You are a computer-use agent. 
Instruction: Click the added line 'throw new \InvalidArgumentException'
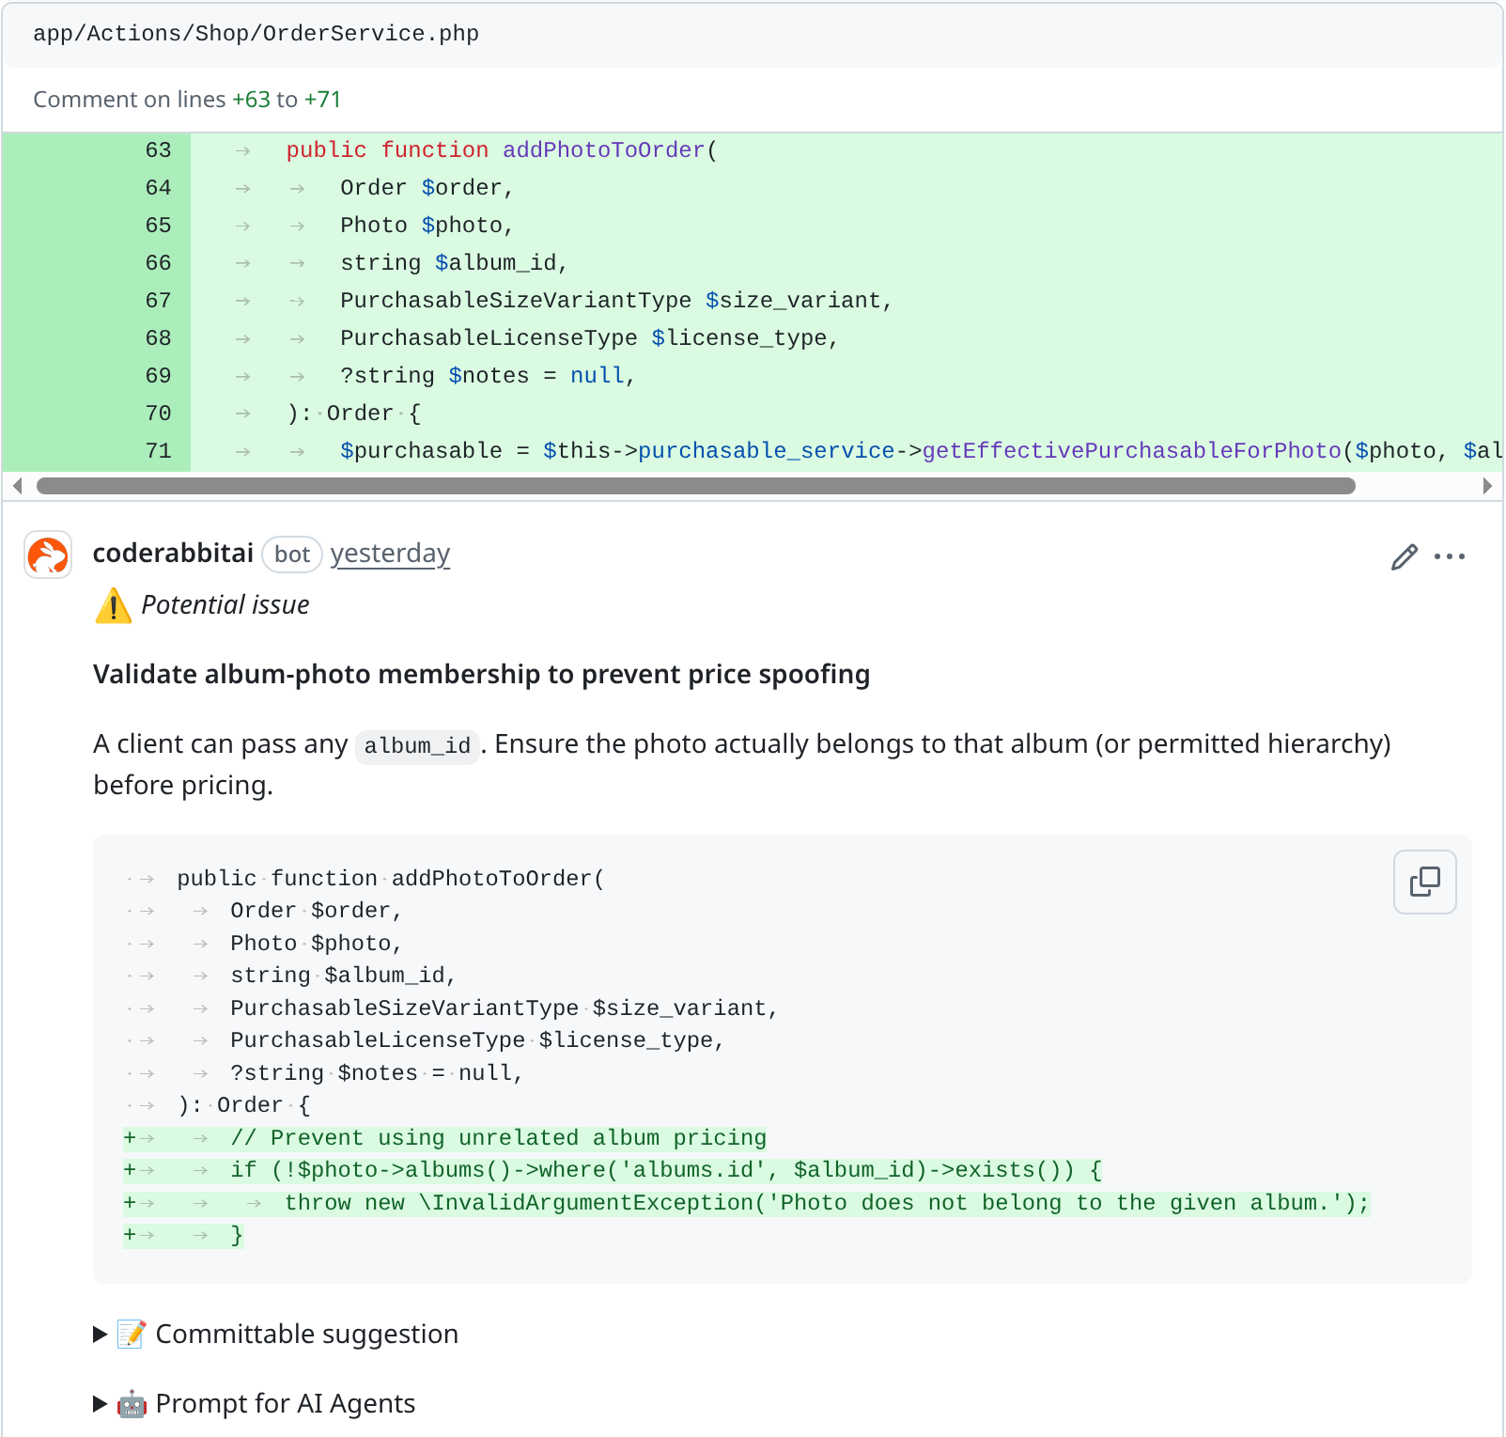[x=747, y=1203]
